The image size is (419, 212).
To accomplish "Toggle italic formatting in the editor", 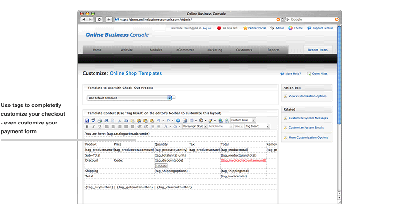I will point(93,126).
